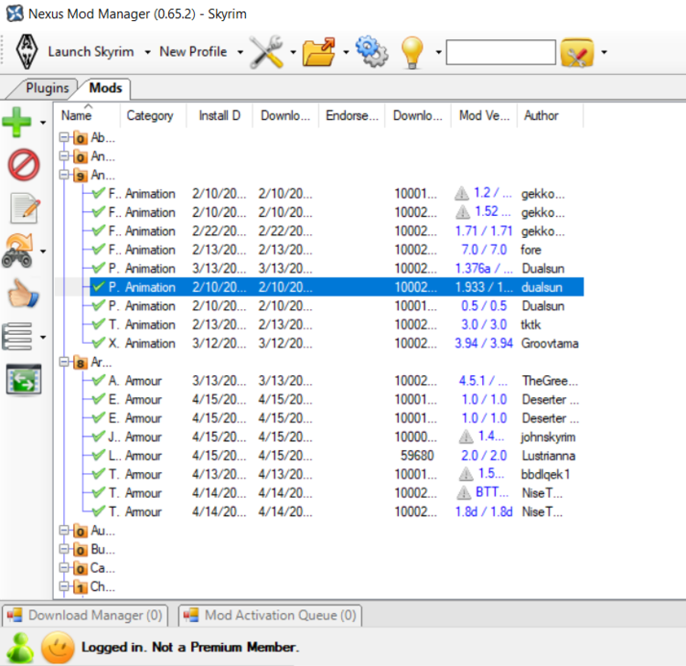
Task: Open settings with the blue gears icon
Action: pos(371,51)
